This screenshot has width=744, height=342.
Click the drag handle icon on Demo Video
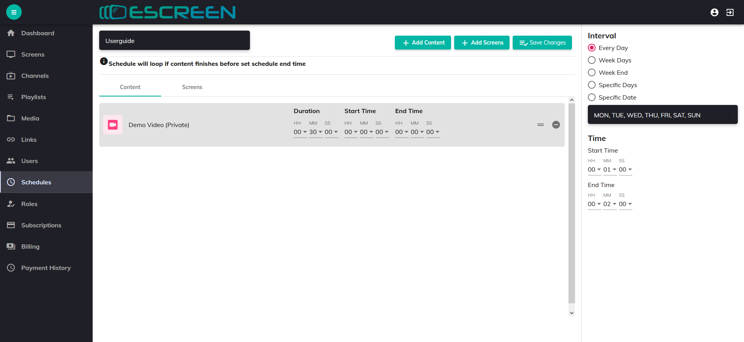[540, 125]
